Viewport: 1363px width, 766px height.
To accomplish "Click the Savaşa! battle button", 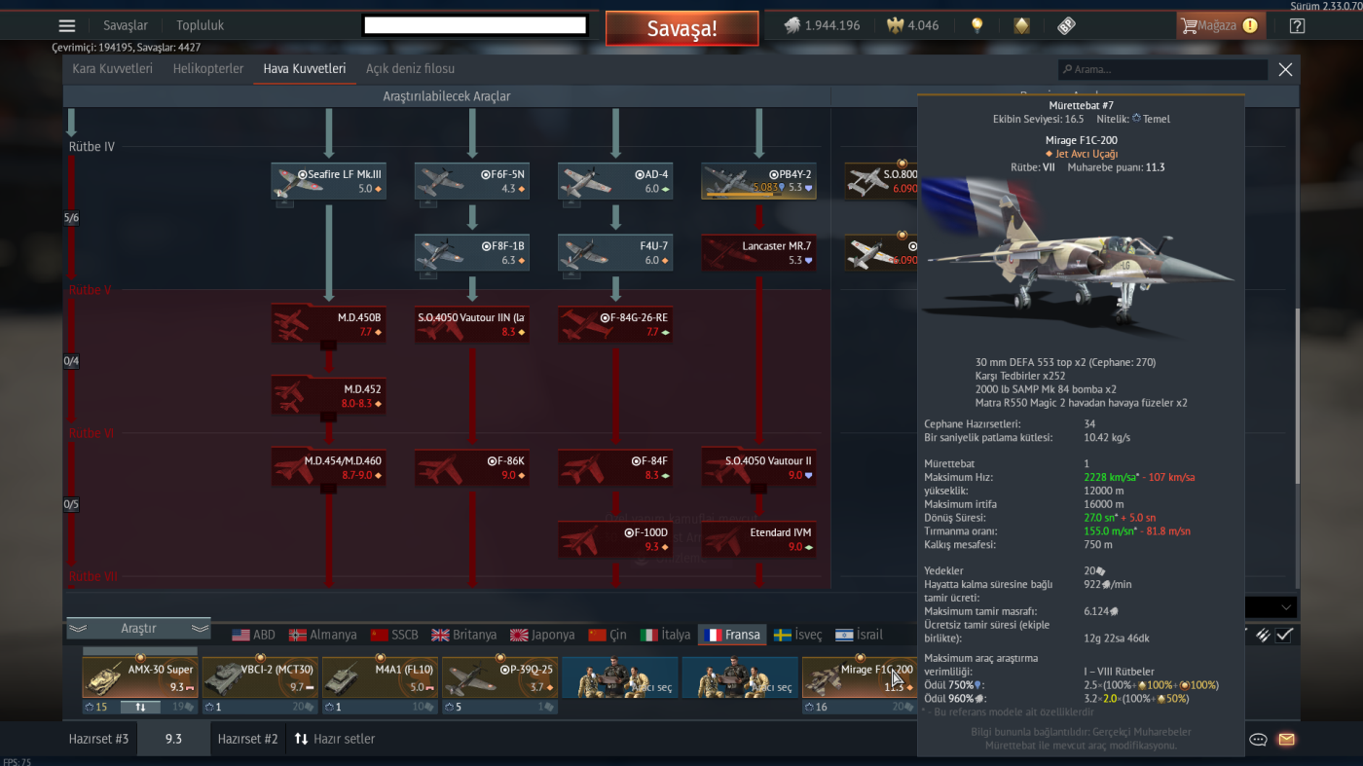I will pyautogui.click(x=682, y=28).
